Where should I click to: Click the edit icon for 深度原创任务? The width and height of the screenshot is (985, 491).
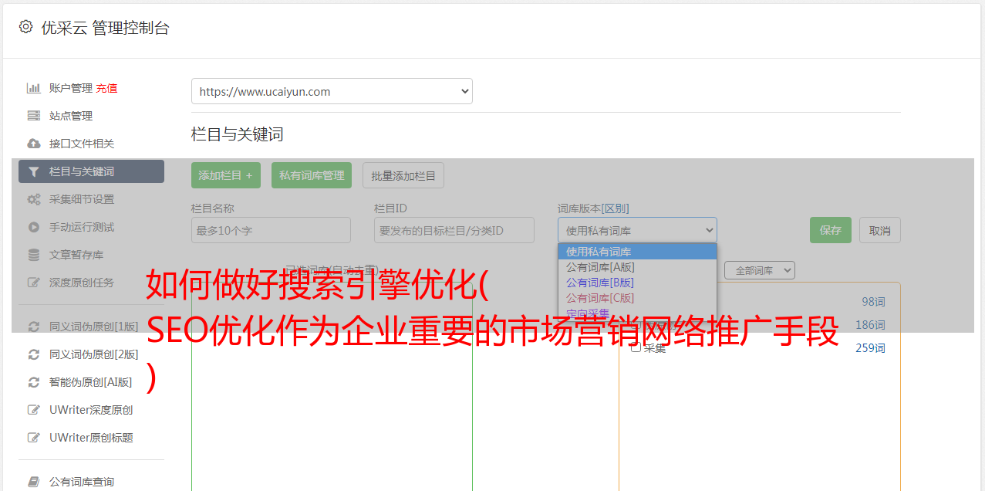[x=33, y=283]
